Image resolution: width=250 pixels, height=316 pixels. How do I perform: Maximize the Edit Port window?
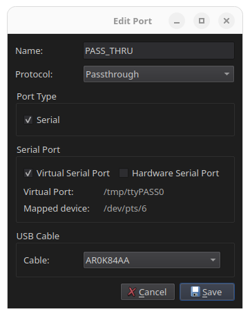click(202, 21)
